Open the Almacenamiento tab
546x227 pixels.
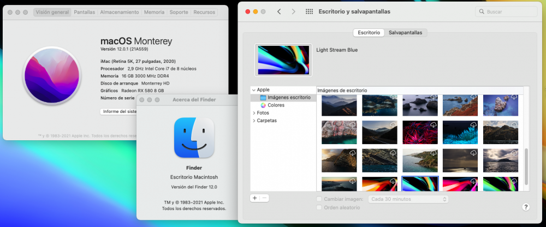point(120,12)
